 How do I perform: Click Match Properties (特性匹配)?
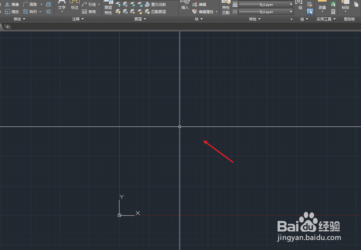[226, 8]
